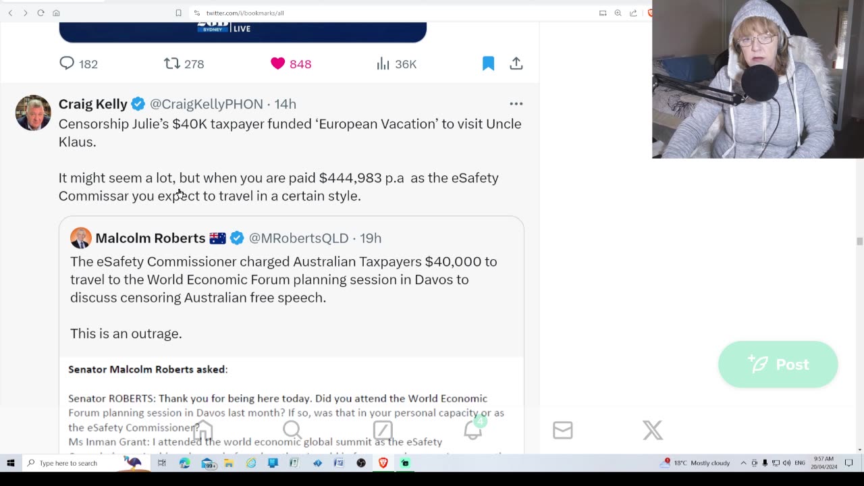Open Messages envelope icon
The width and height of the screenshot is (864, 486).
tap(563, 430)
